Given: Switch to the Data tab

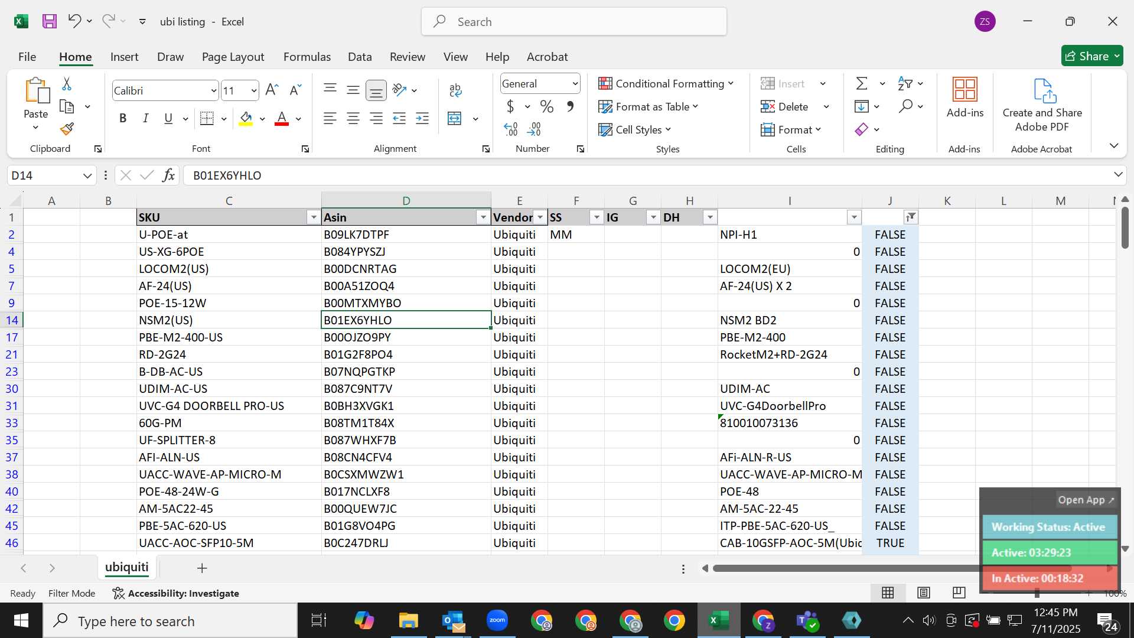Looking at the screenshot, I should (x=360, y=57).
